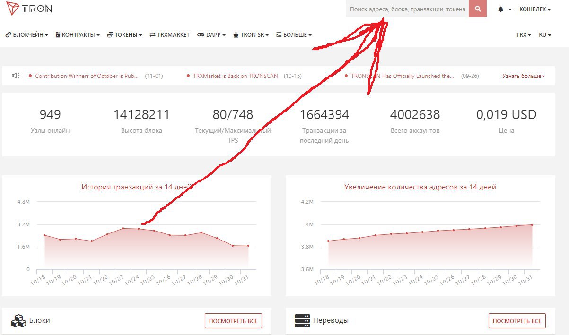The width and height of the screenshot is (569, 335).
Task: Open notifications bell icon
Action: (x=501, y=9)
